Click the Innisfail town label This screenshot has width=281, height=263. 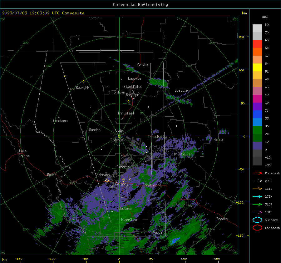[x=126, y=113]
